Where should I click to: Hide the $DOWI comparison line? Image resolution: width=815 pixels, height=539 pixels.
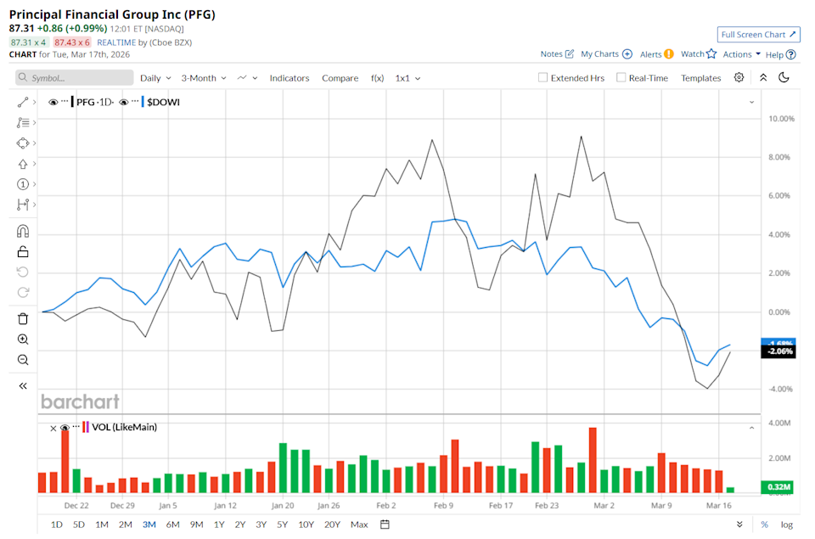pos(124,102)
